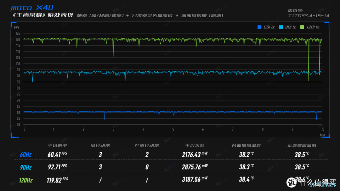Click the Min axis unit label
Viewport: 340px width, 191px height.
coord(322,135)
